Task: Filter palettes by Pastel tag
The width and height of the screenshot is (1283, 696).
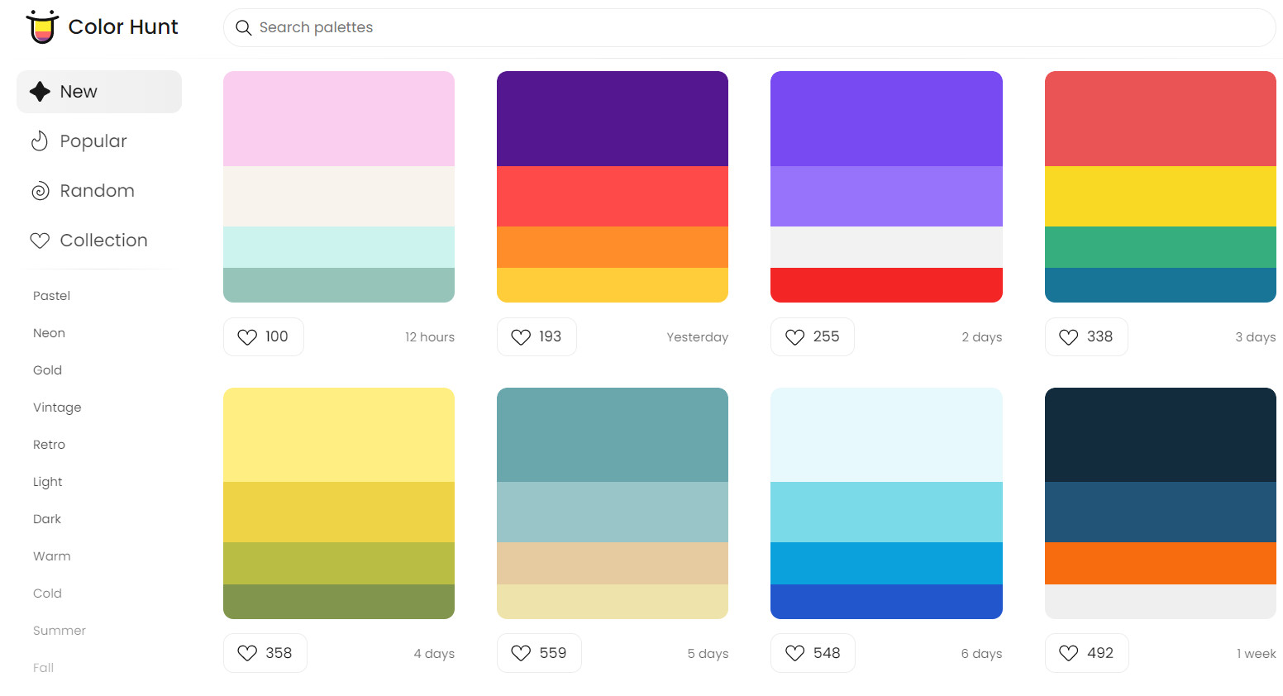Action: [x=51, y=296]
